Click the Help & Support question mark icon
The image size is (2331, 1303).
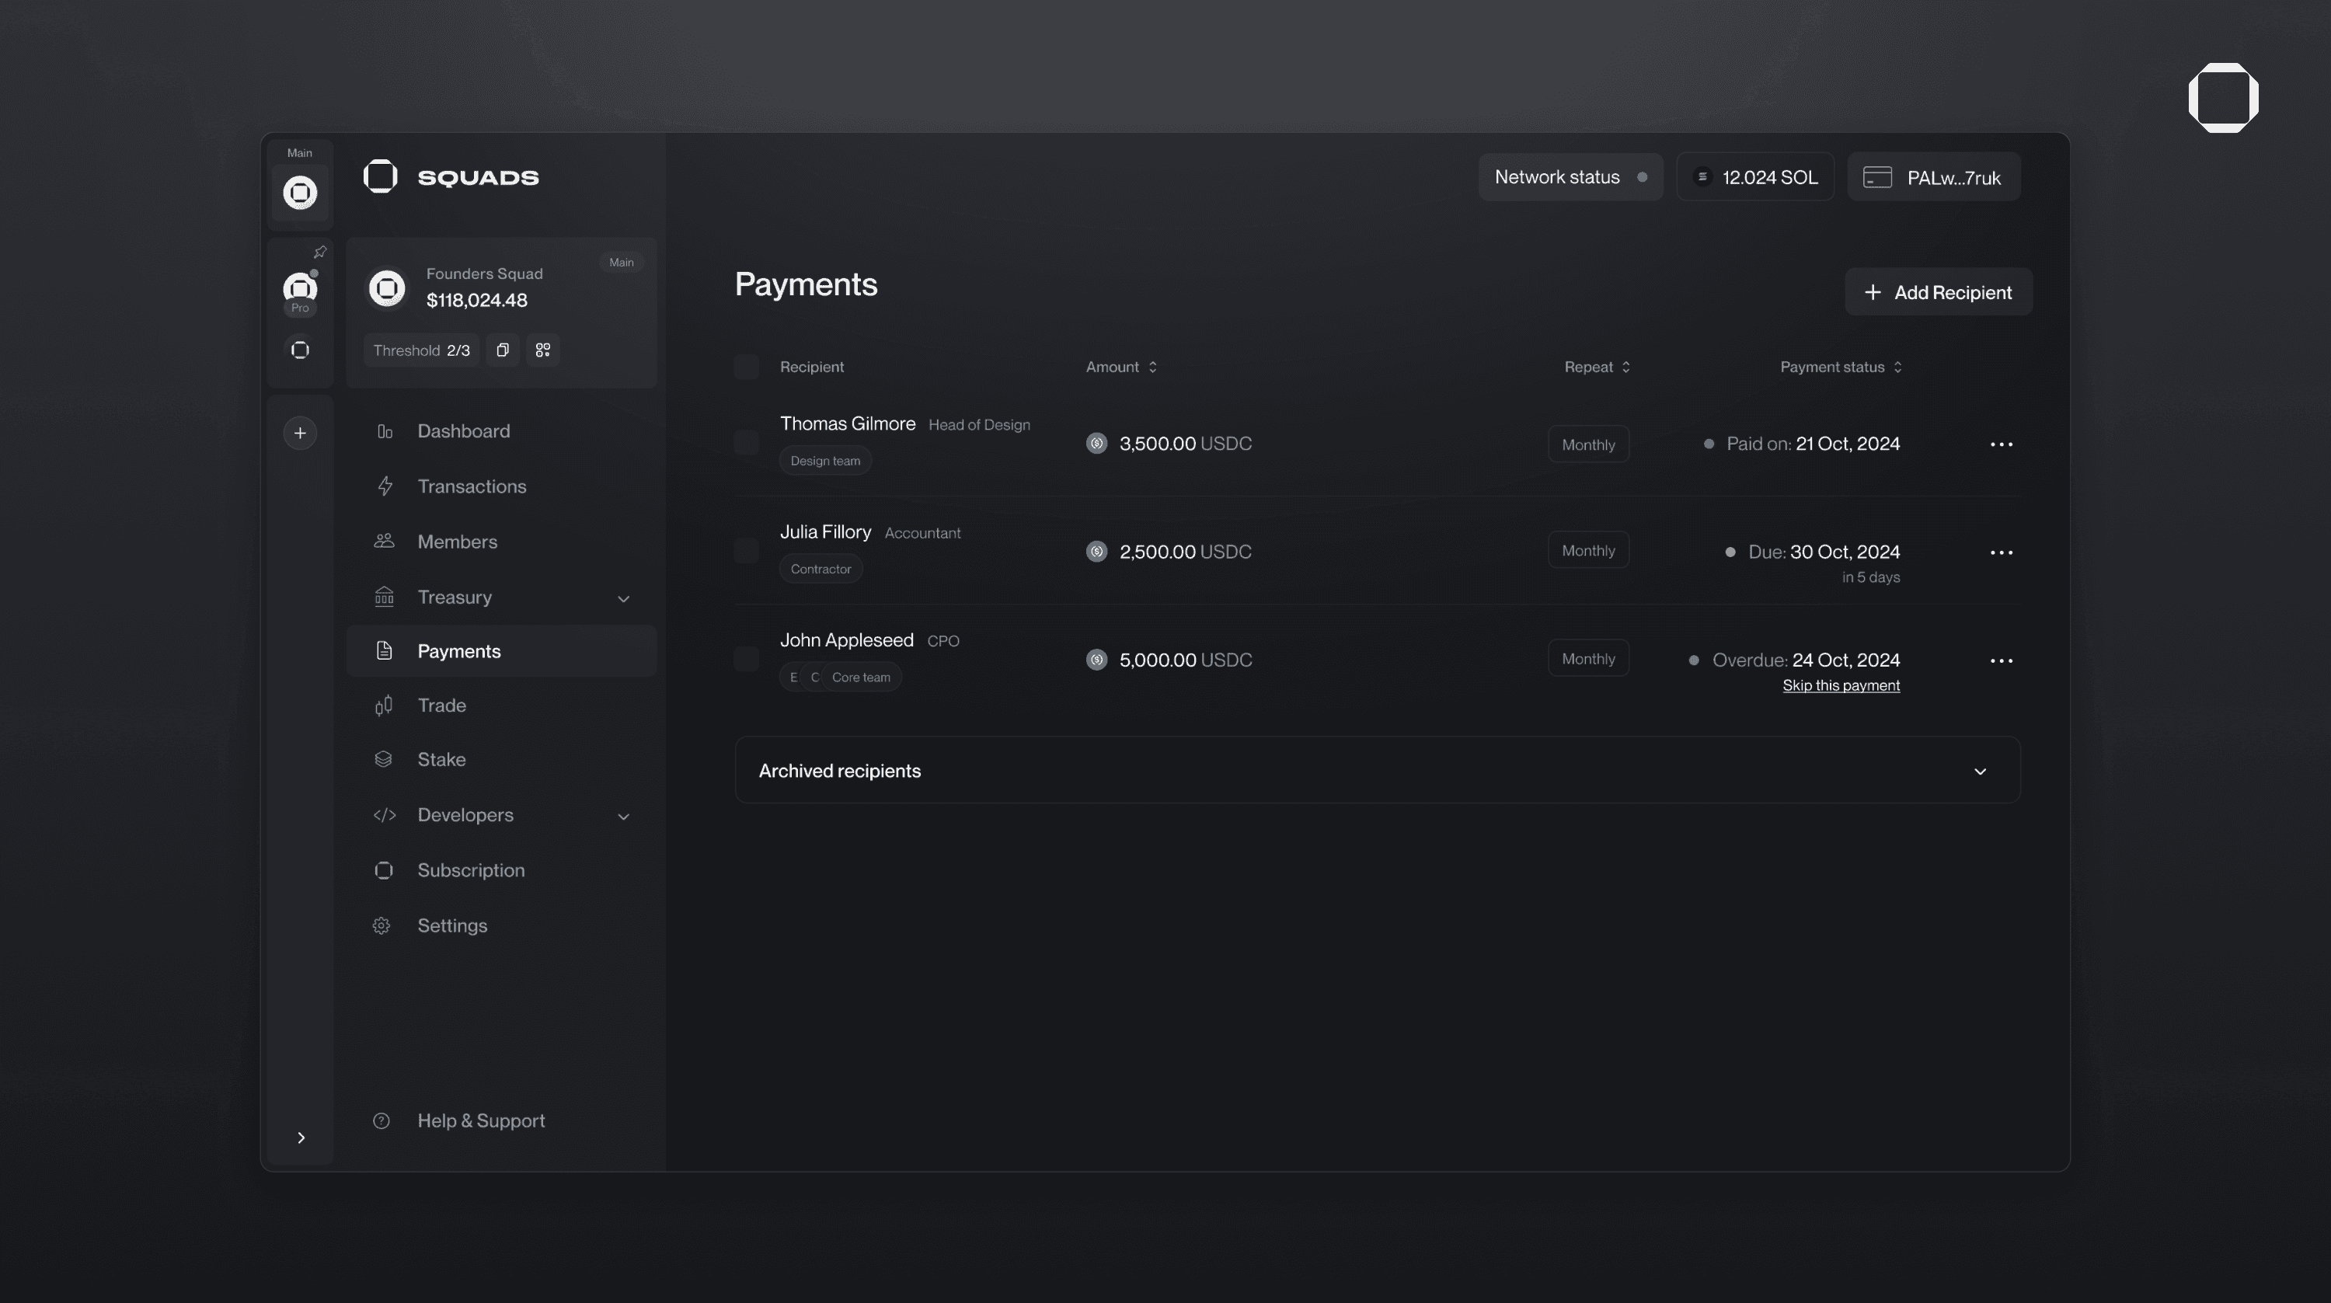[x=381, y=1120]
